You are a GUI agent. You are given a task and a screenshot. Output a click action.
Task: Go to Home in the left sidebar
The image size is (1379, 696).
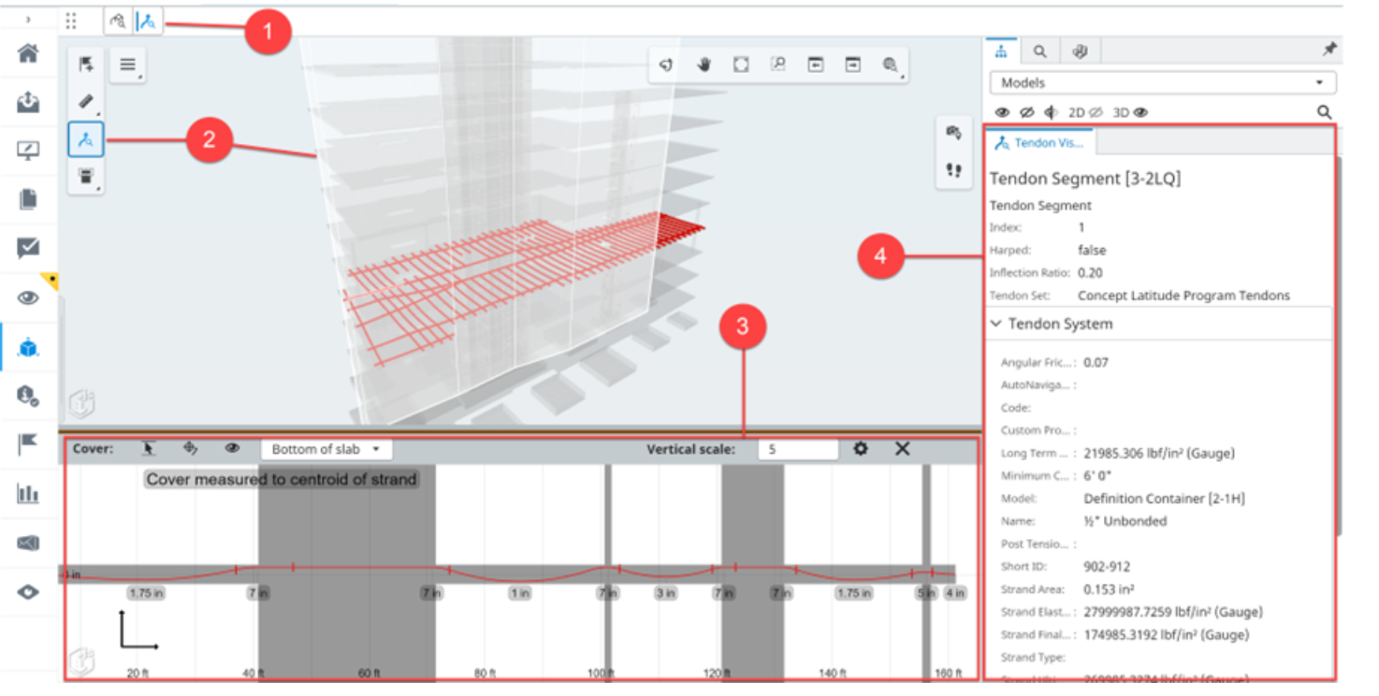[28, 53]
